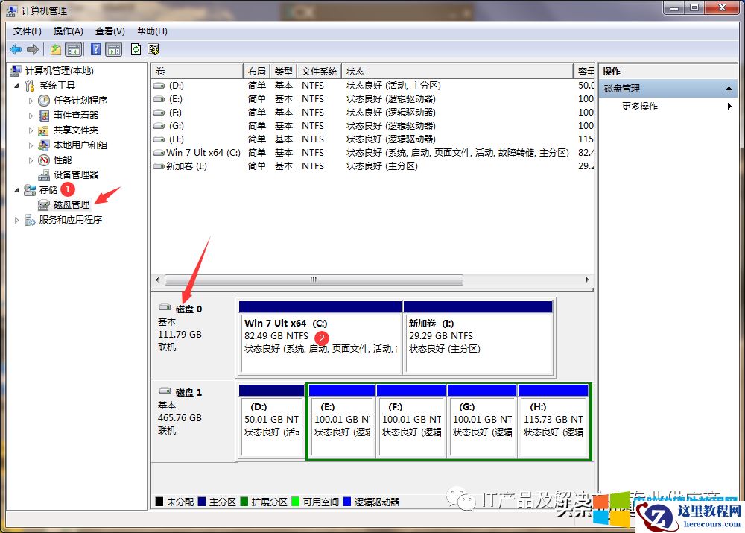Click the disk settings toolbar icon beside Refresh
Screen dimensions: 745x533
[x=153, y=49]
